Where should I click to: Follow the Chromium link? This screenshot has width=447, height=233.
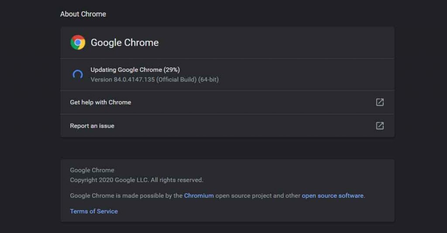tap(199, 196)
